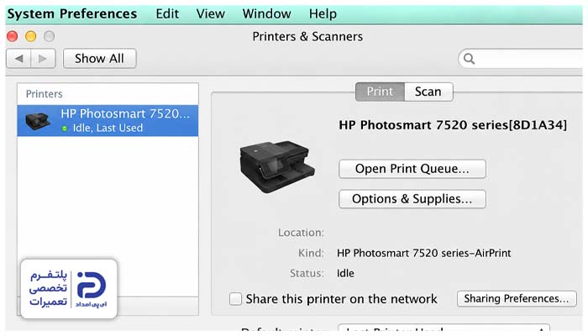The height and width of the screenshot is (336, 588).
Task: Click the green idle status dot
Action: coord(64,129)
